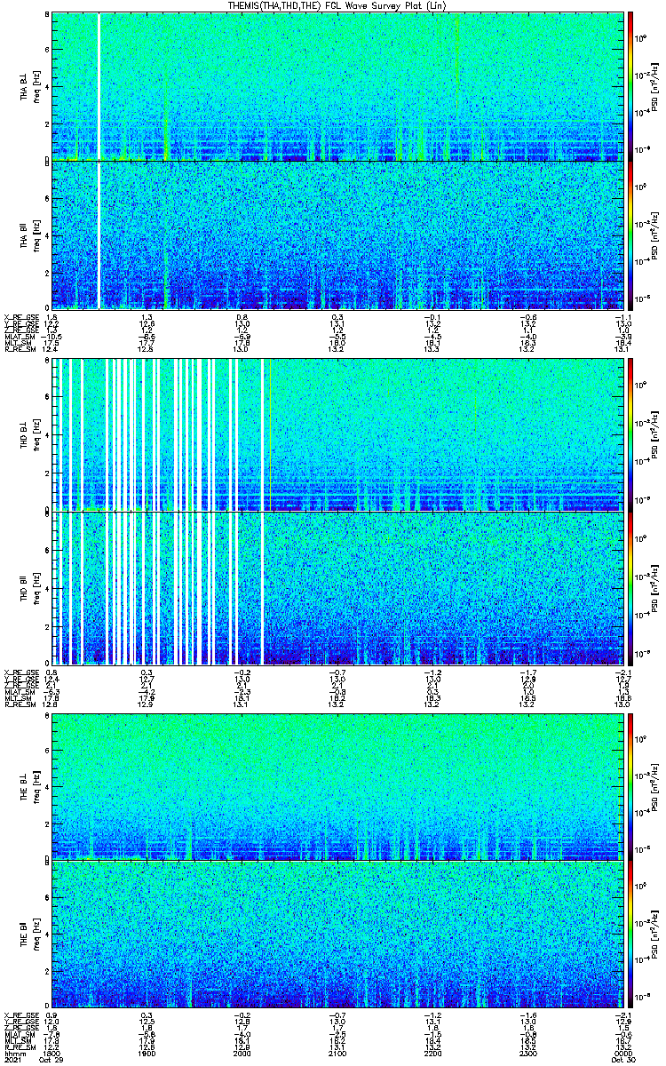The height and width of the screenshot is (1066, 666).
Task: Select the THD B-perpendicular spectrogram panel
Action: click(x=337, y=434)
